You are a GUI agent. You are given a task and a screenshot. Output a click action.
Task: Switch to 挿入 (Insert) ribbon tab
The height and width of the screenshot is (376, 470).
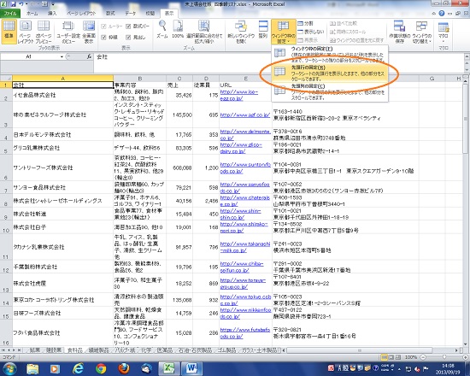[52, 13]
